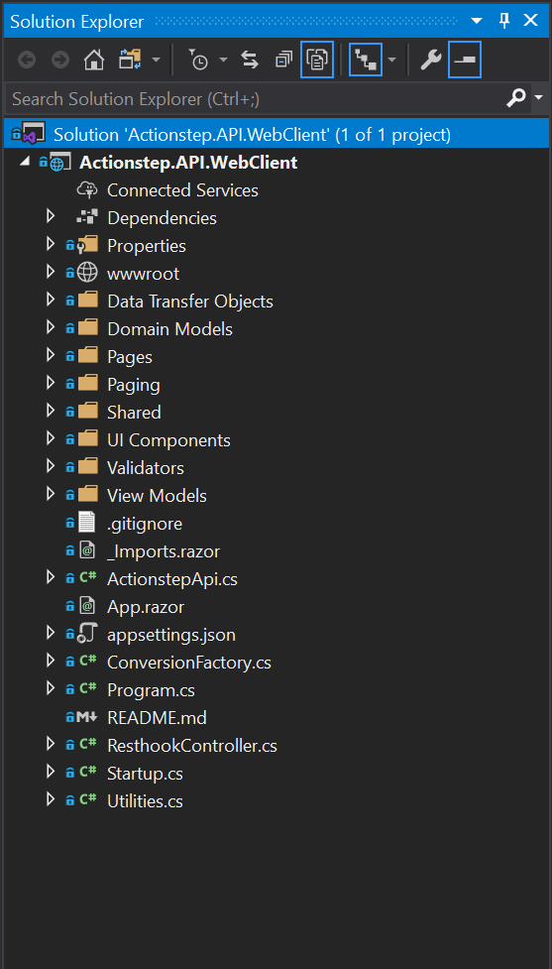Click the README.md markdown icon
The width and height of the screenshot is (552, 969).
tap(87, 718)
